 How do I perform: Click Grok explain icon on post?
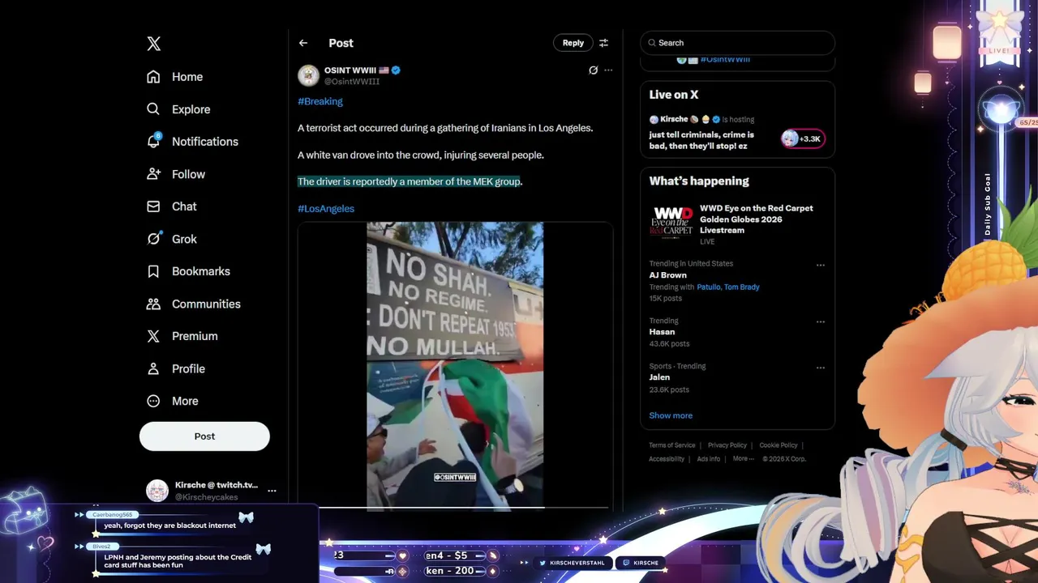point(593,70)
